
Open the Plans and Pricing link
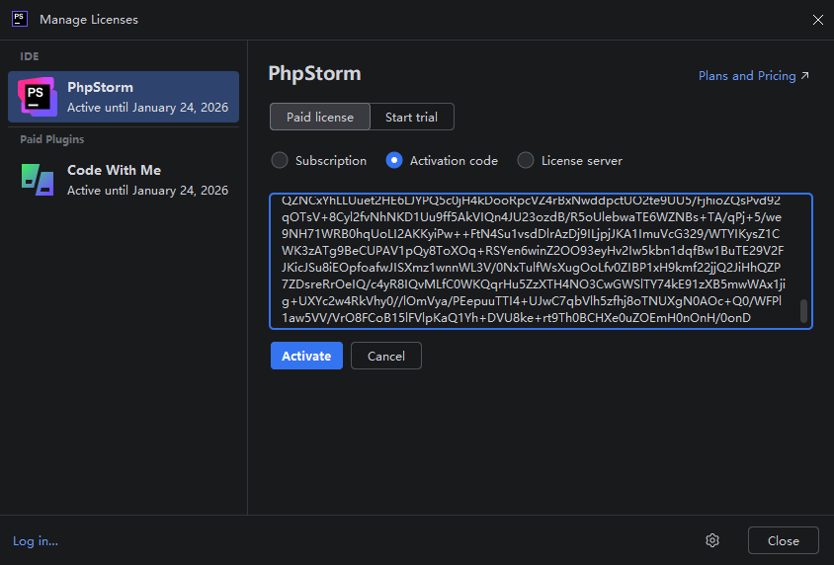pos(746,76)
